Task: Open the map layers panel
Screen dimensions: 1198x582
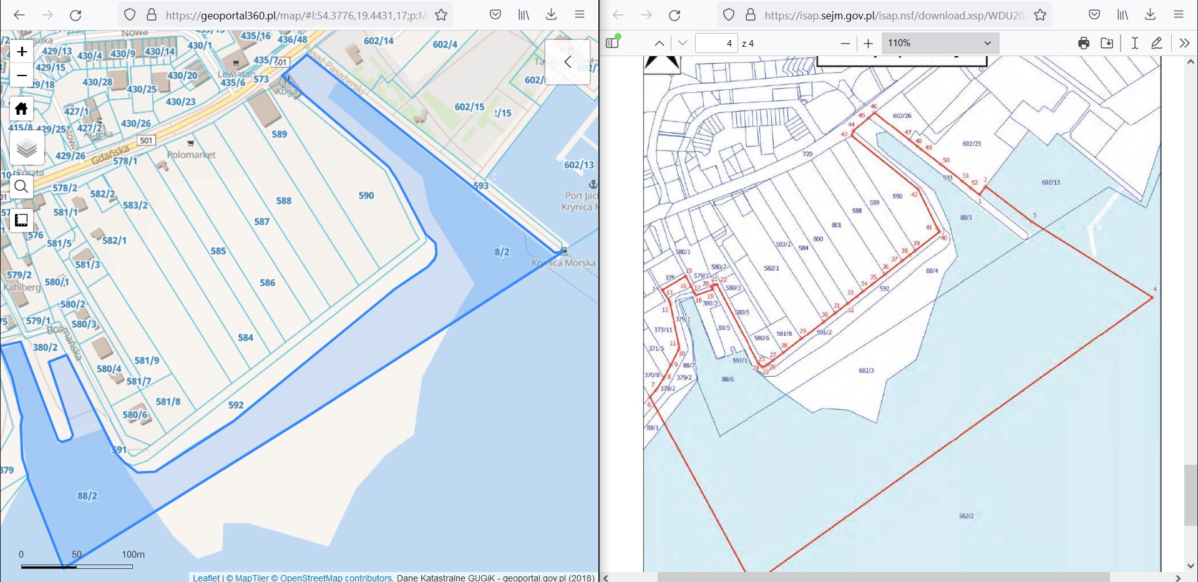Action: [26, 148]
